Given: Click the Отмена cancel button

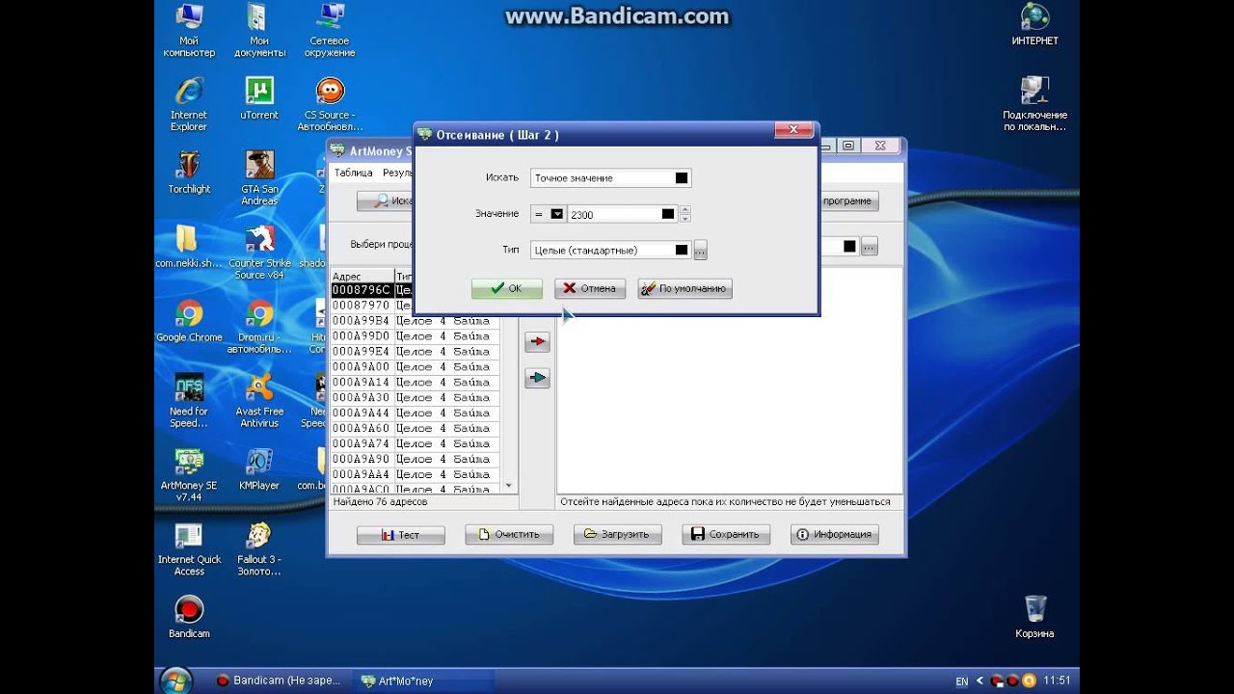Looking at the screenshot, I should click(590, 288).
